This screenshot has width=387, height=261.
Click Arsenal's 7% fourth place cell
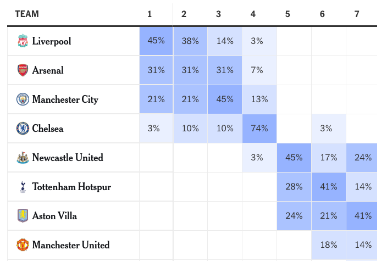tap(259, 70)
